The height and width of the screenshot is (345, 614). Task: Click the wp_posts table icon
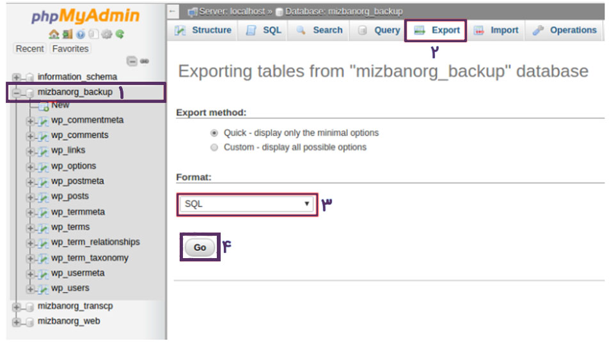43,197
